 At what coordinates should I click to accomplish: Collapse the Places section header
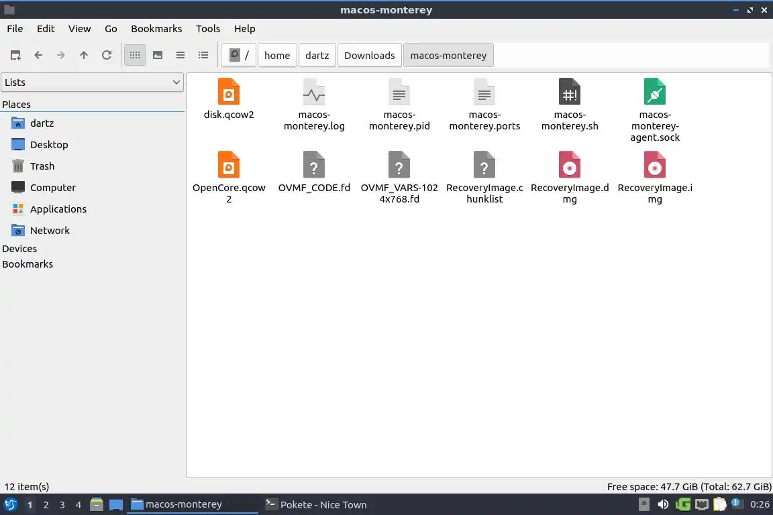[16, 105]
